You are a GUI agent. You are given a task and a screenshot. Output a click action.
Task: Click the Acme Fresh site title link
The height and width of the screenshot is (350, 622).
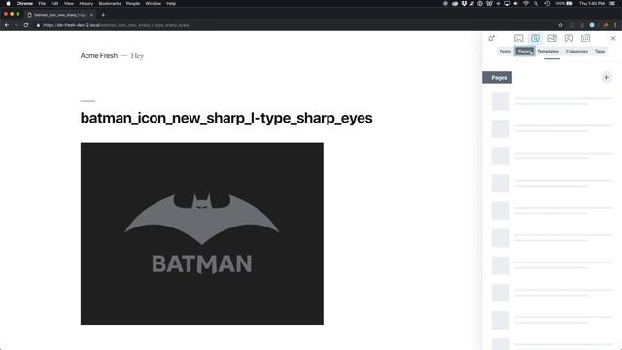coord(99,56)
